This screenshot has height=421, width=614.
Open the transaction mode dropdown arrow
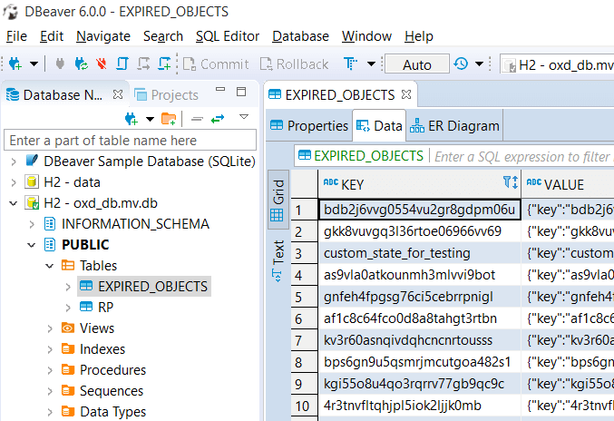click(371, 64)
